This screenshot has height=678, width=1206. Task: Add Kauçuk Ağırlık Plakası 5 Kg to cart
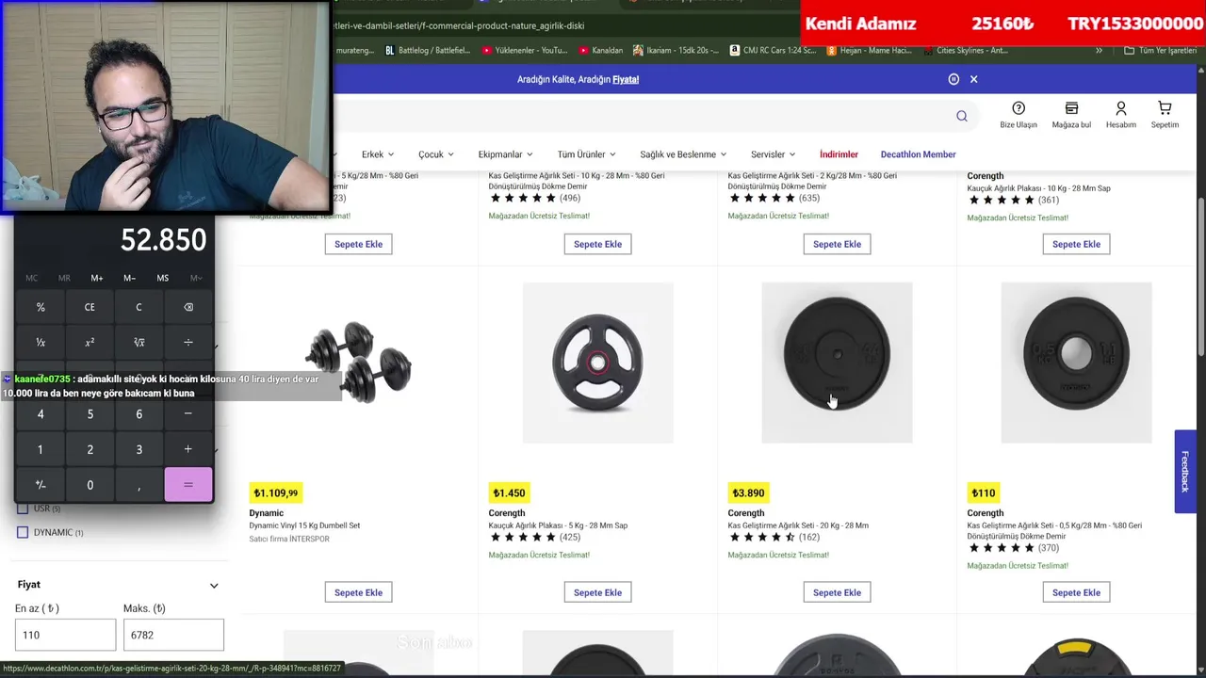point(597,592)
